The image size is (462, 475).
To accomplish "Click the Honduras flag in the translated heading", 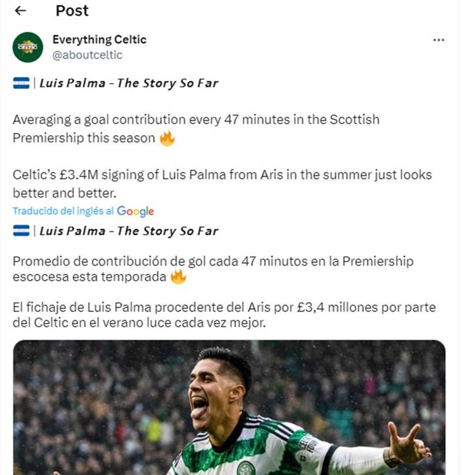I will pos(21,231).
